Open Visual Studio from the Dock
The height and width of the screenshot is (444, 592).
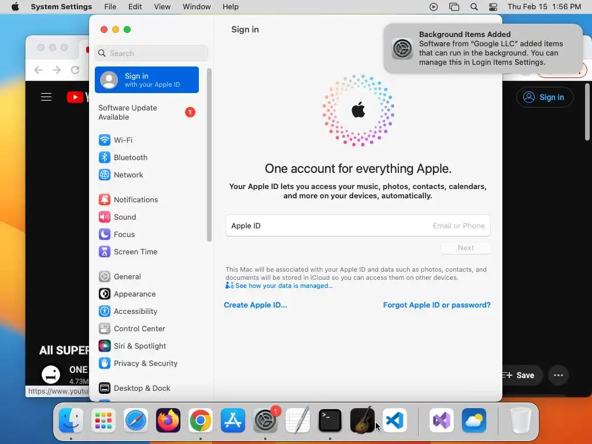pos(441,420)
